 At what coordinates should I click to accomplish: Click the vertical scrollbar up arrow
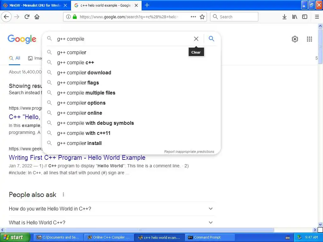point(320,26)
